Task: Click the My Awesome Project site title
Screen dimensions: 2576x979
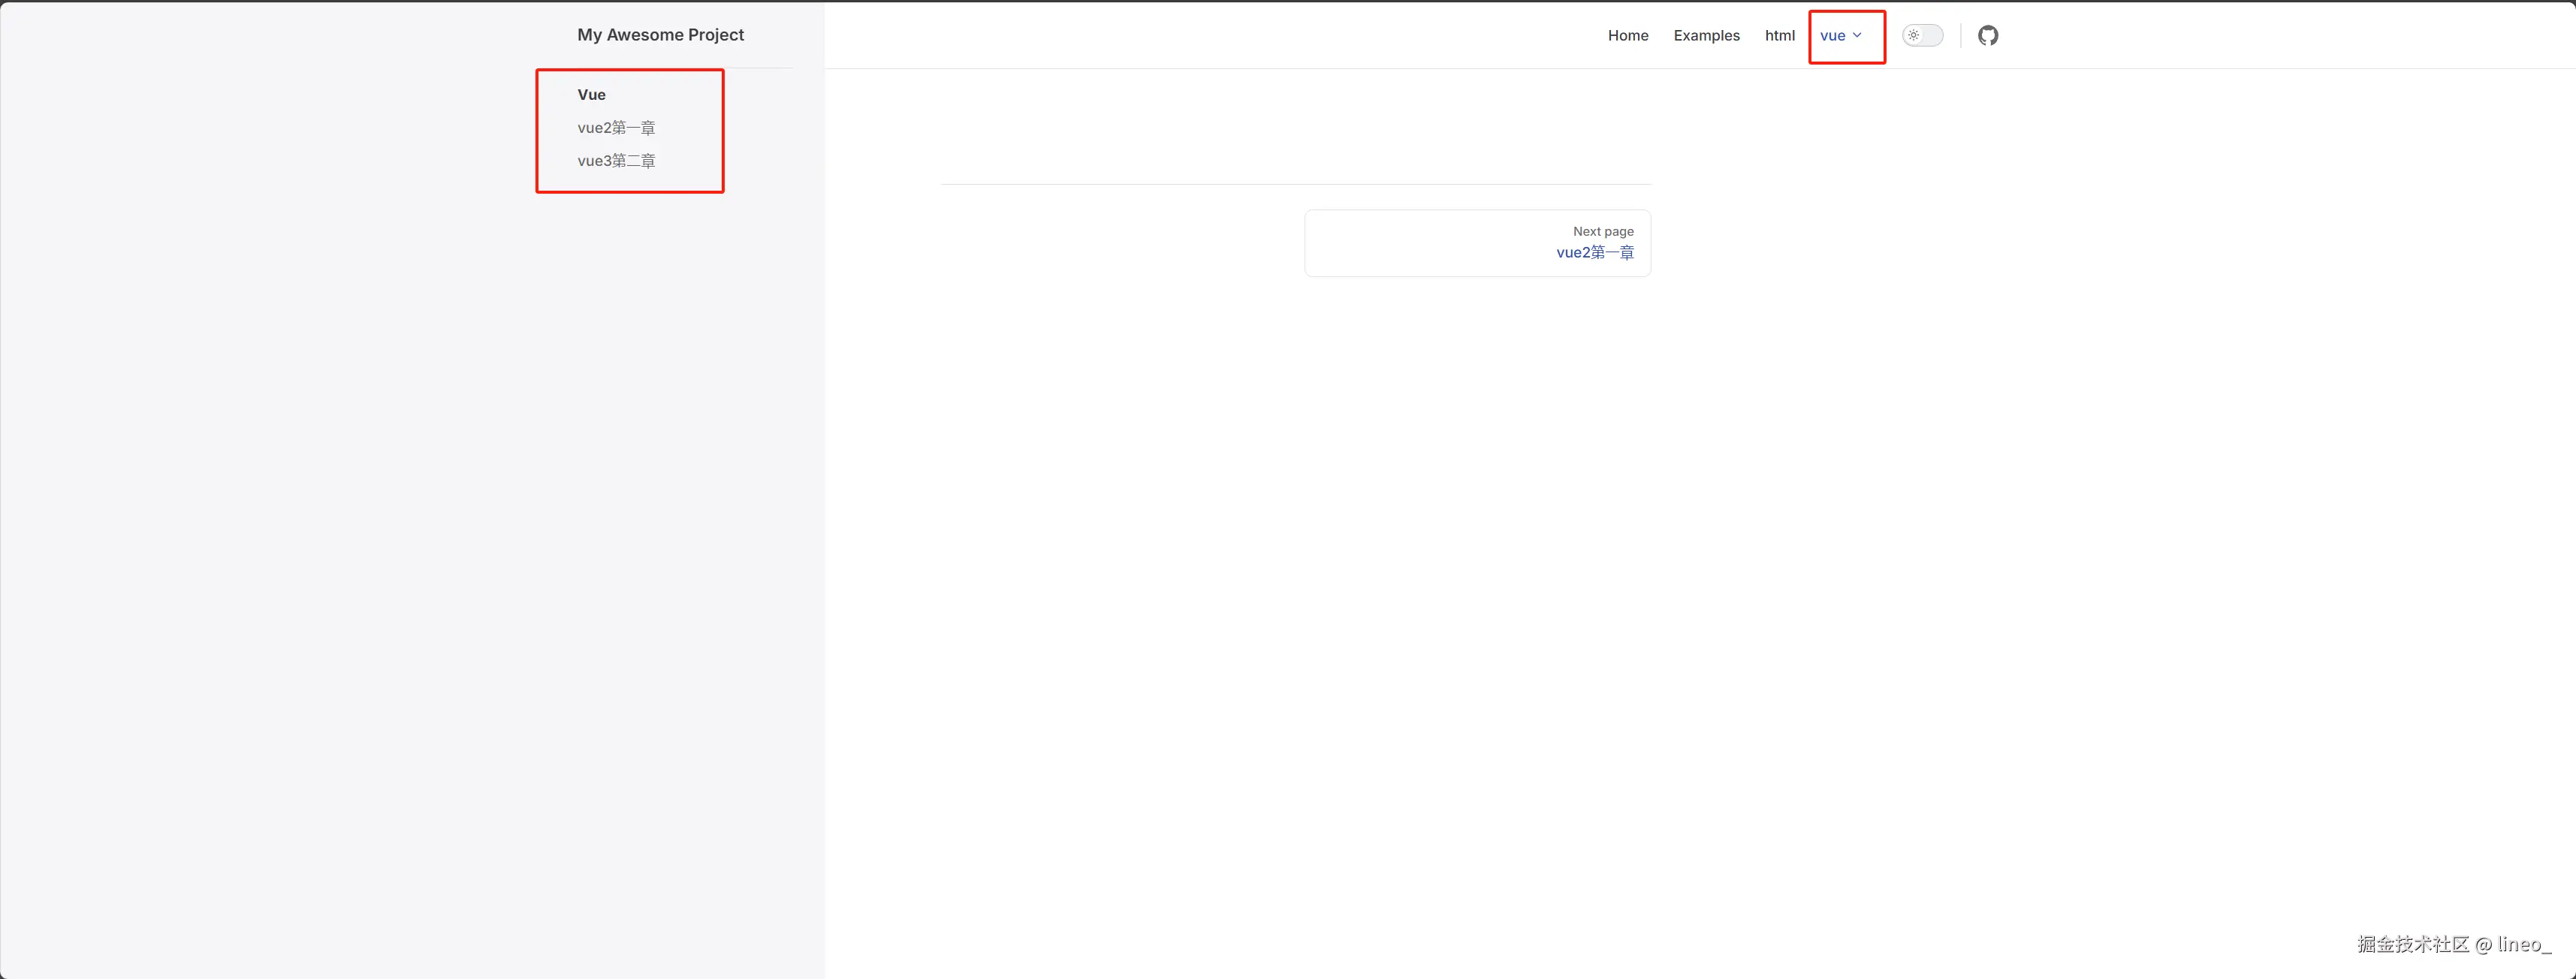Action: point(660,35)
